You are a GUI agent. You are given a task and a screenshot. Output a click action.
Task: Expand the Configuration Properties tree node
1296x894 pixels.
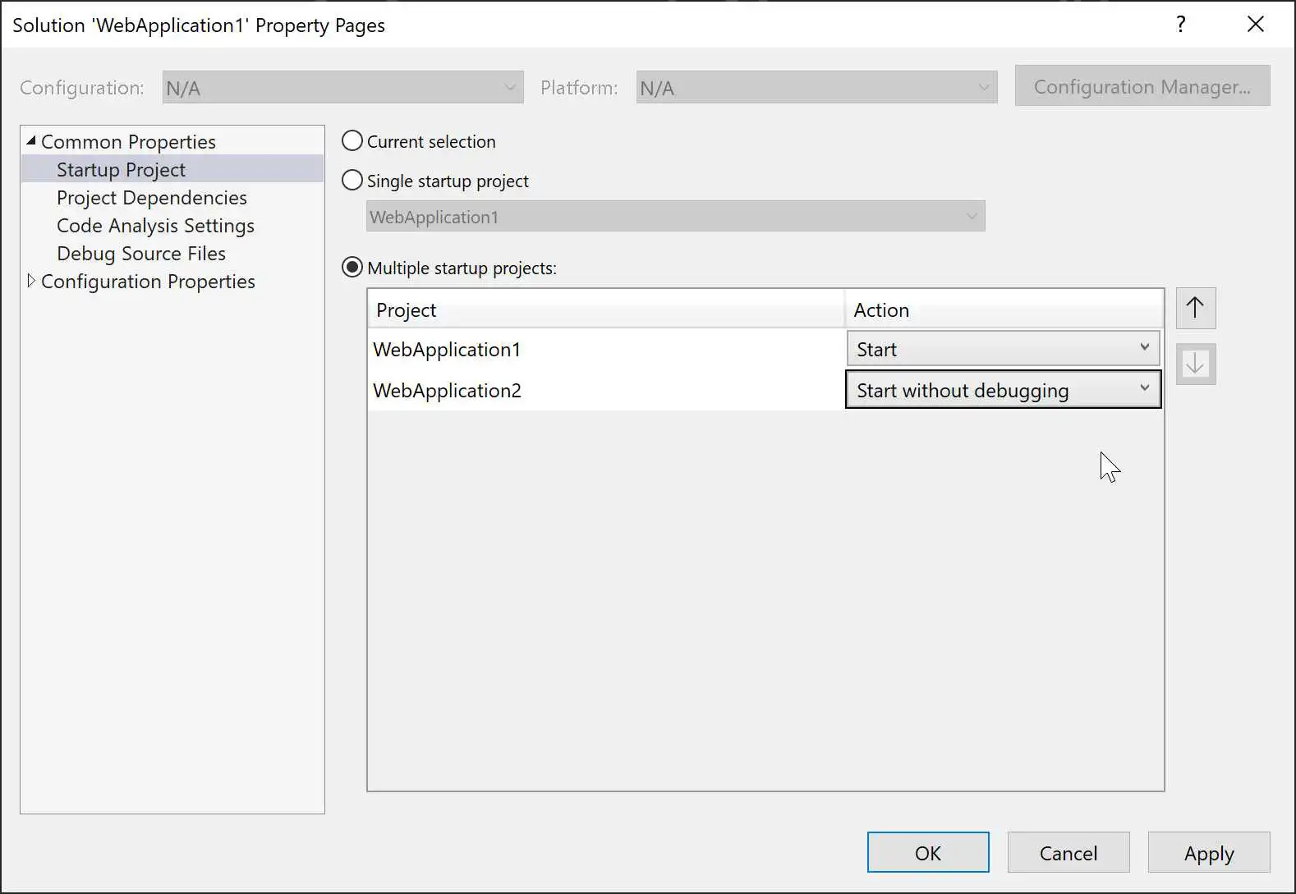(x=31, y=281)
